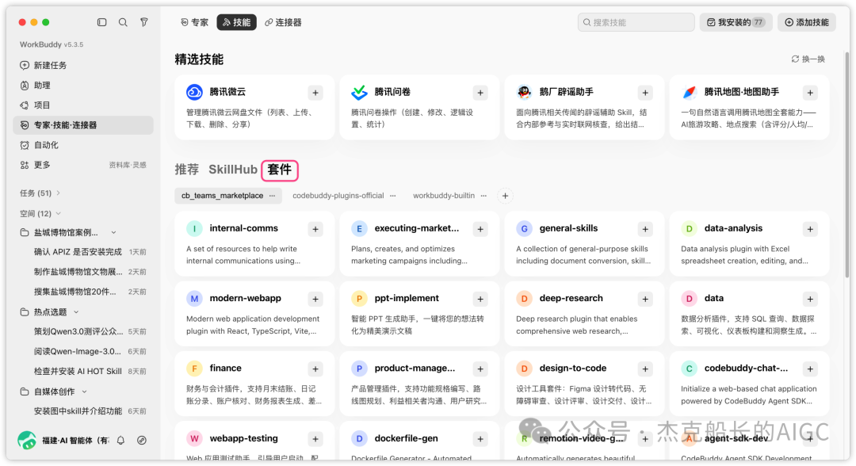Create a task with 新建任务
Image resolution: width=856 pixels, height=466 pixels.
click(83, 66)
